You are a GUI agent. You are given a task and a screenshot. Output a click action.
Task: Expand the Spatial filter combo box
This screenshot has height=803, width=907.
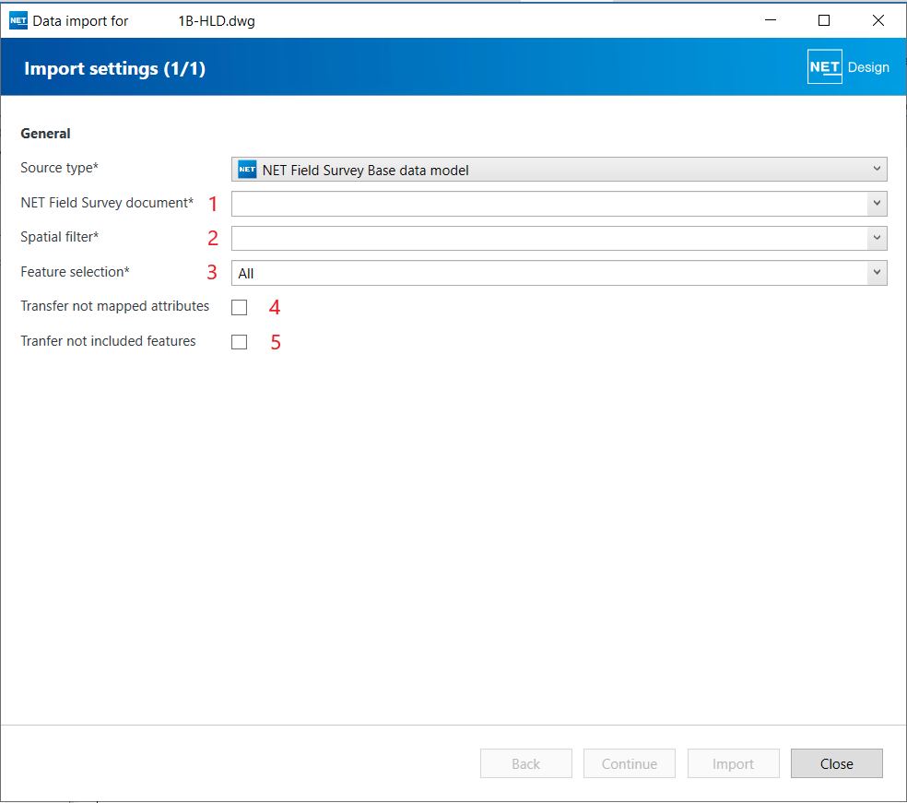point(877,238)
